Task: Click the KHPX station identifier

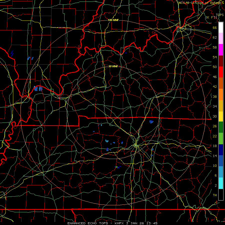Action: pyautogui.click(x=119, y=223)
